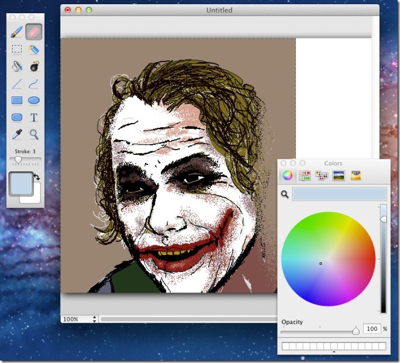The image size is (400, 363).
Task: Select the Paintbrush tool
Action: pyautogui.click(x=17, y=32)
